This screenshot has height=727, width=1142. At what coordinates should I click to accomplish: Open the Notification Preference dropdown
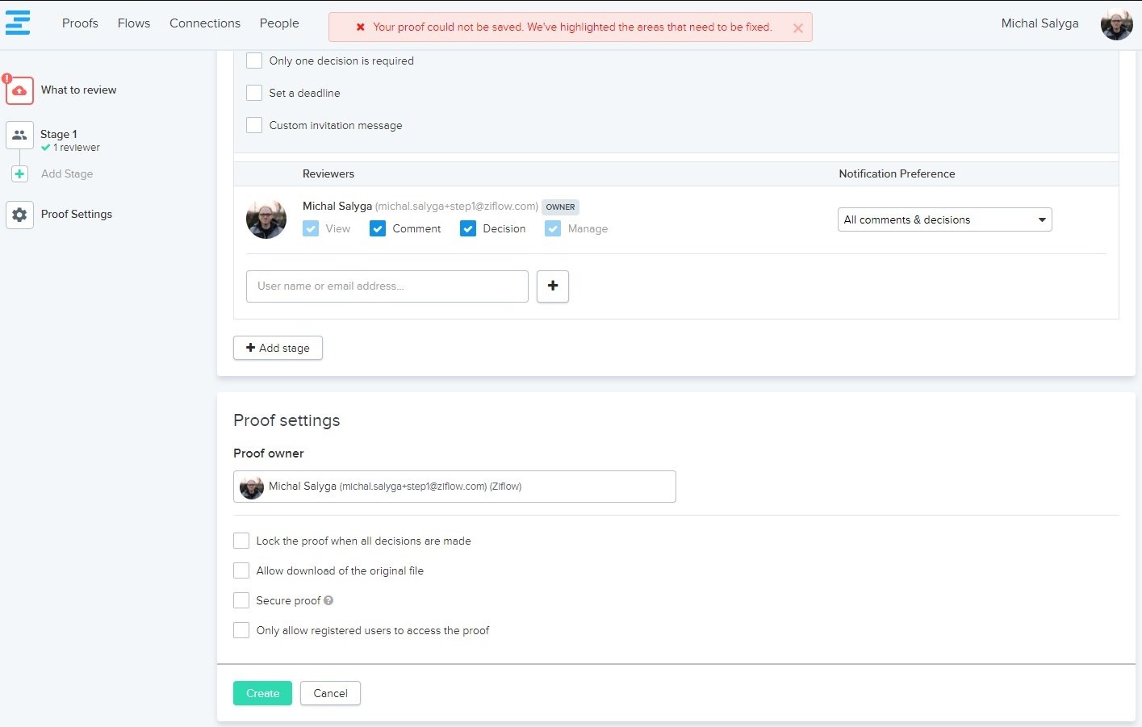tap(944, 220)
